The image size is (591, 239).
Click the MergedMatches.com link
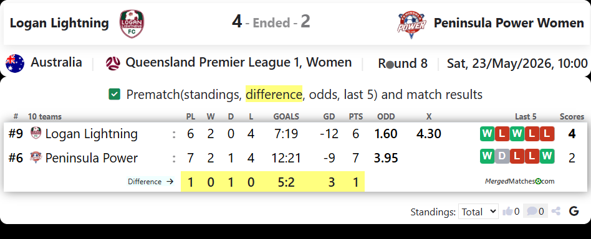coord(520,181)
